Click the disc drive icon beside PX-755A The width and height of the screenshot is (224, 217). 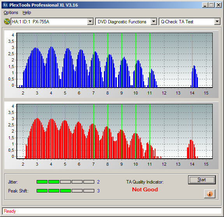[7, 22]
